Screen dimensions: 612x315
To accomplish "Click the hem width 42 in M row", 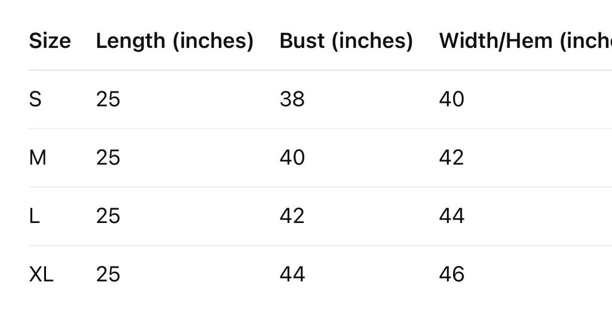I will click(x=452, y=158).
